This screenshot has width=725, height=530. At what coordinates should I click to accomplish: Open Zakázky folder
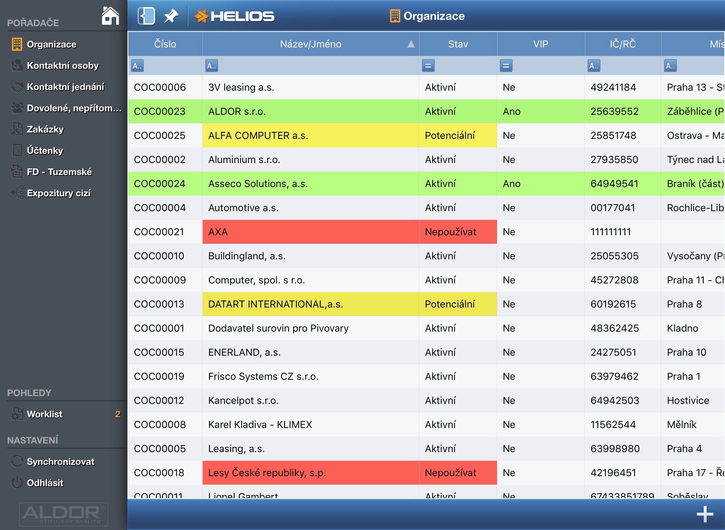[x=64, y=129]
